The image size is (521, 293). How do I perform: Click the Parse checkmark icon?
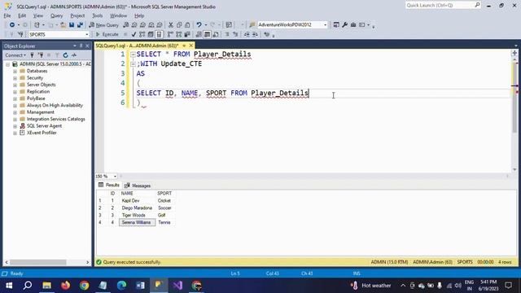click(134, 34)
